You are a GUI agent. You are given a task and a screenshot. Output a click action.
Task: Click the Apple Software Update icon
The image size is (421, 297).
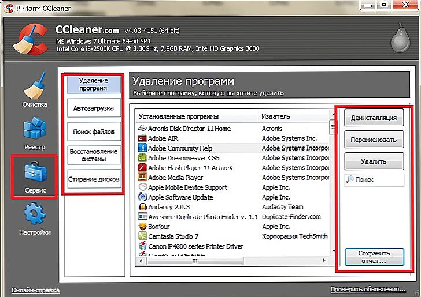142,197
